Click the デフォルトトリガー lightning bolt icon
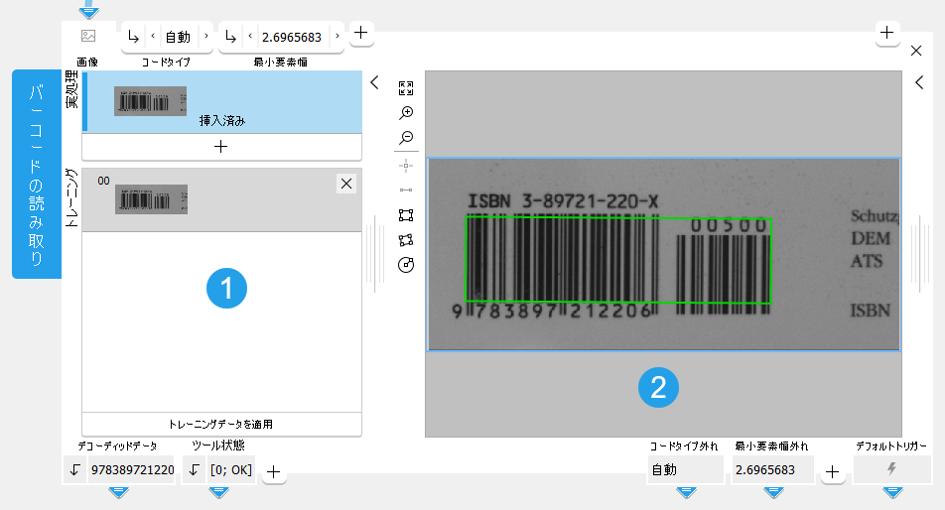 coord(891,470)
